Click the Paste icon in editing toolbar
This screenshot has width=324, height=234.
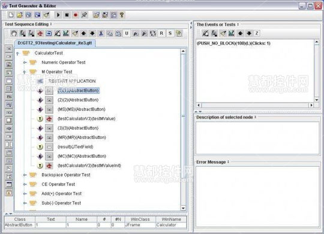tap(118, 33)
